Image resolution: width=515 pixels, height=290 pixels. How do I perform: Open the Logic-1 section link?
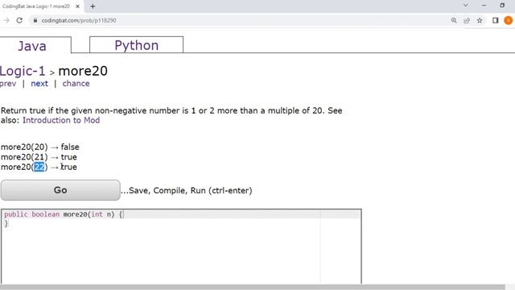pyautogui.click(x=23, y=71)
